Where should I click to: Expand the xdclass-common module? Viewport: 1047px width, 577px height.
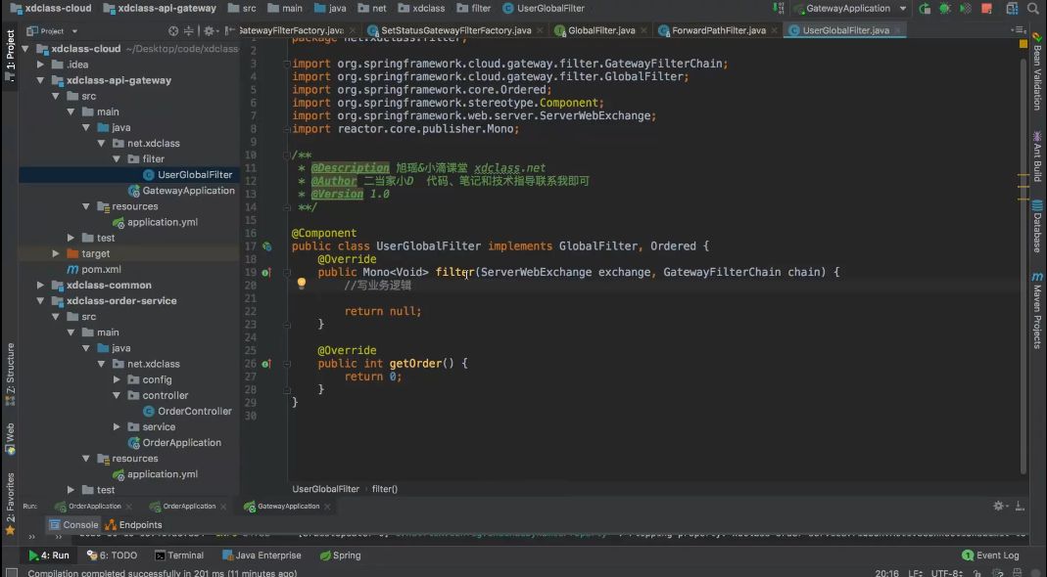coord(40,285)
